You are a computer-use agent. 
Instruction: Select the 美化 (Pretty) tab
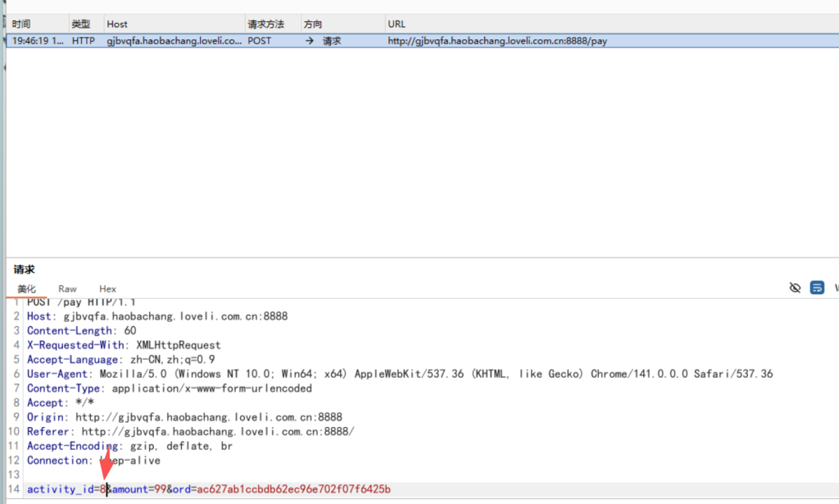coord(27,288)
